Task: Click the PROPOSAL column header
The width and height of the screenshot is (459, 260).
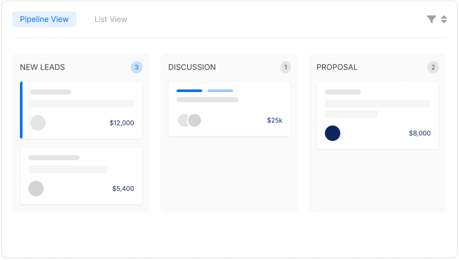Action: point(337,67)
